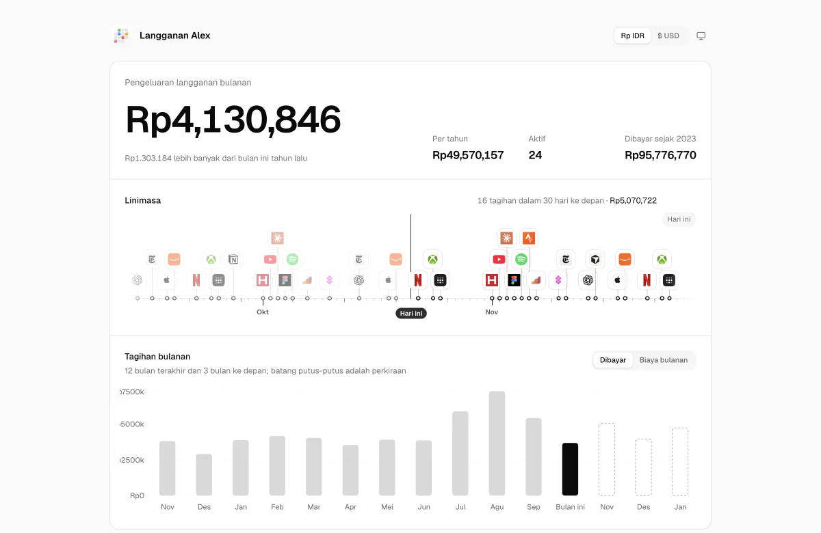Click the Rp4,130,846 monthly total
Image resolution: width=821 pixels, height=533 pixels.
click(233, 120)
